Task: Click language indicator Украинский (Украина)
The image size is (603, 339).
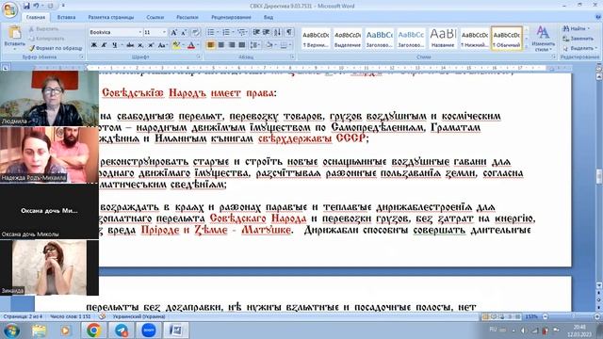Action: point(139,316)
